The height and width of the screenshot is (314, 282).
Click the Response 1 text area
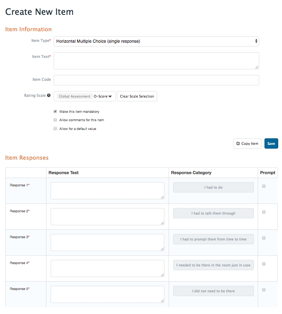107,191
